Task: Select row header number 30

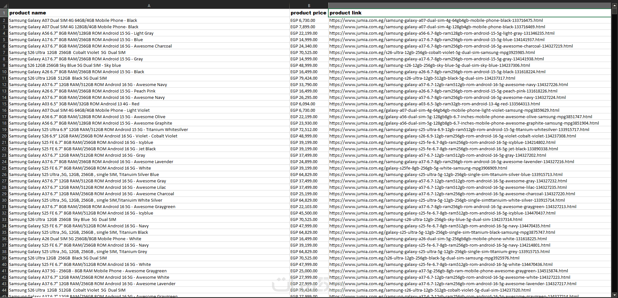Action: click(4, 200)
